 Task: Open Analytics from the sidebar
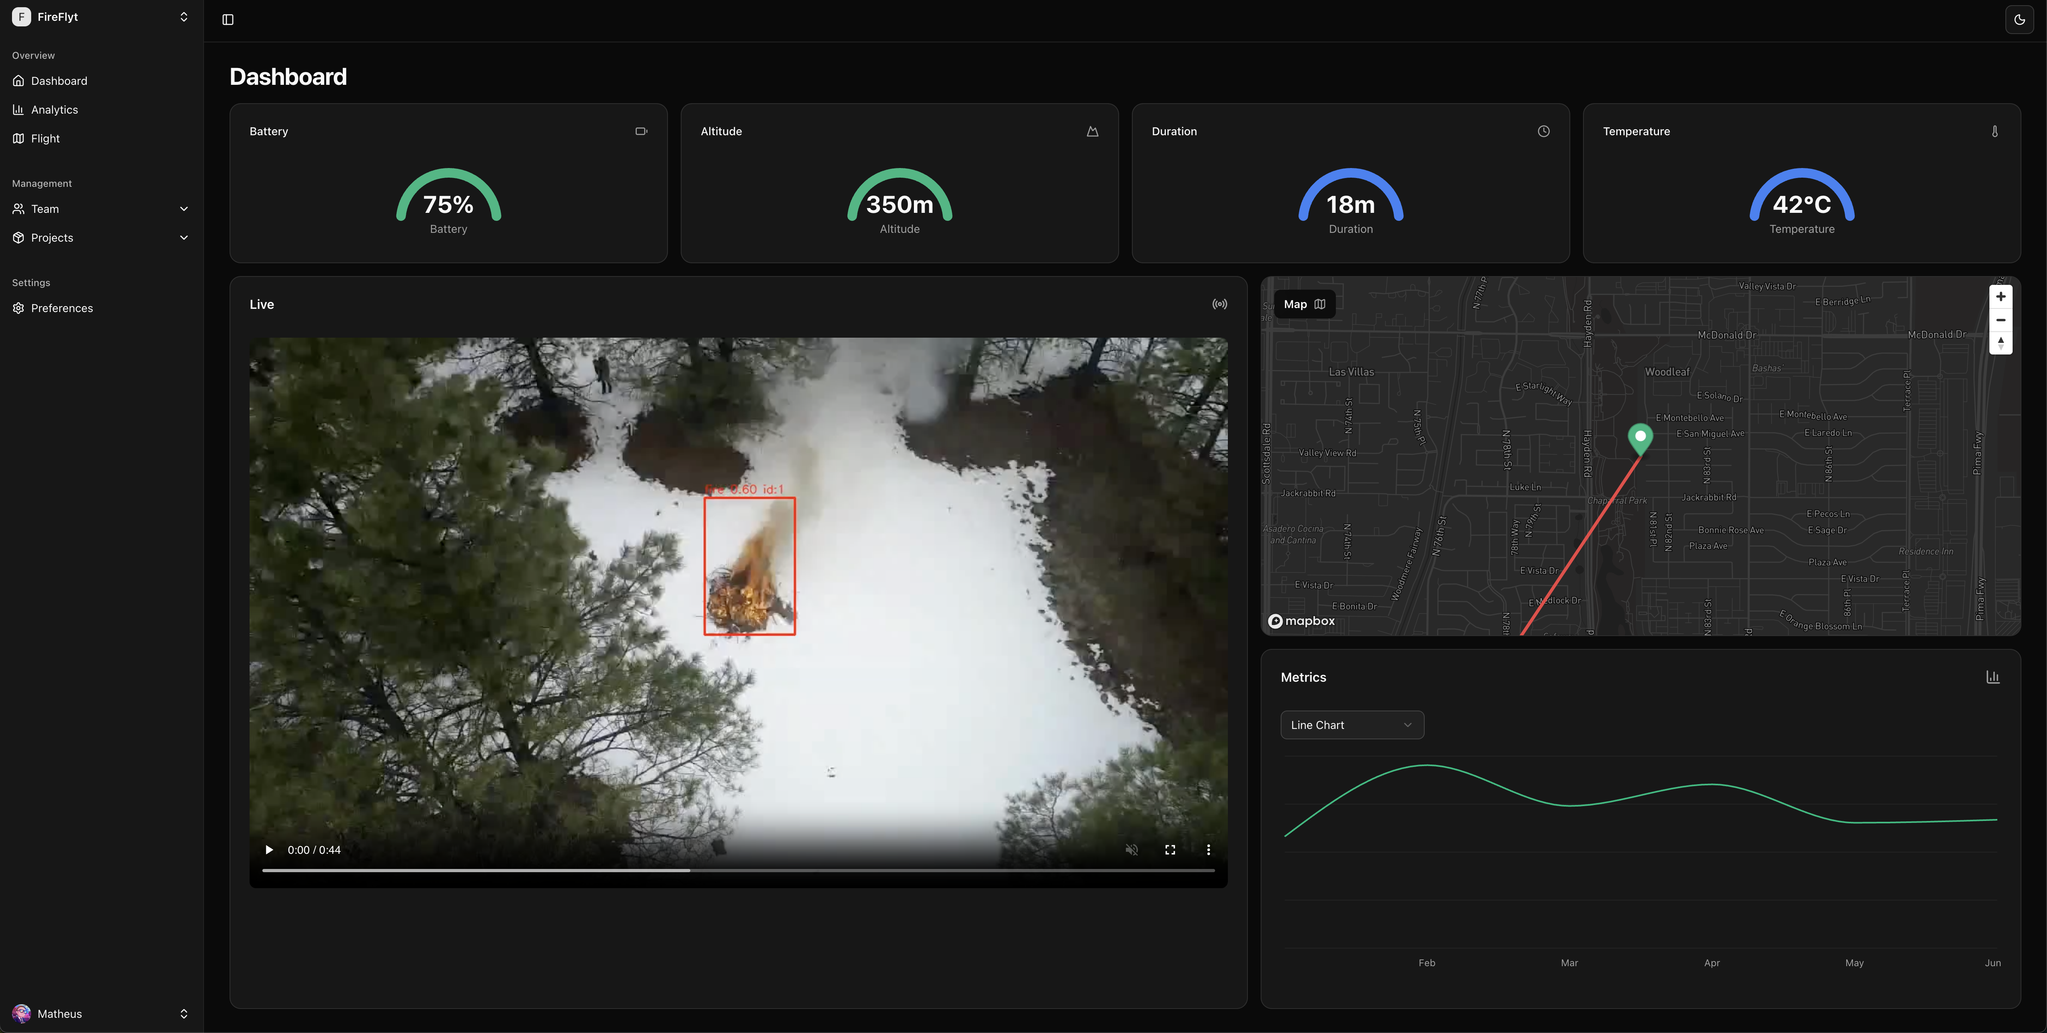click(54, 109)
